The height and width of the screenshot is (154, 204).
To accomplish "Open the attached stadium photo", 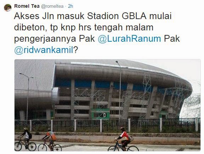I will pyautogui.click(x=107, y=105).
